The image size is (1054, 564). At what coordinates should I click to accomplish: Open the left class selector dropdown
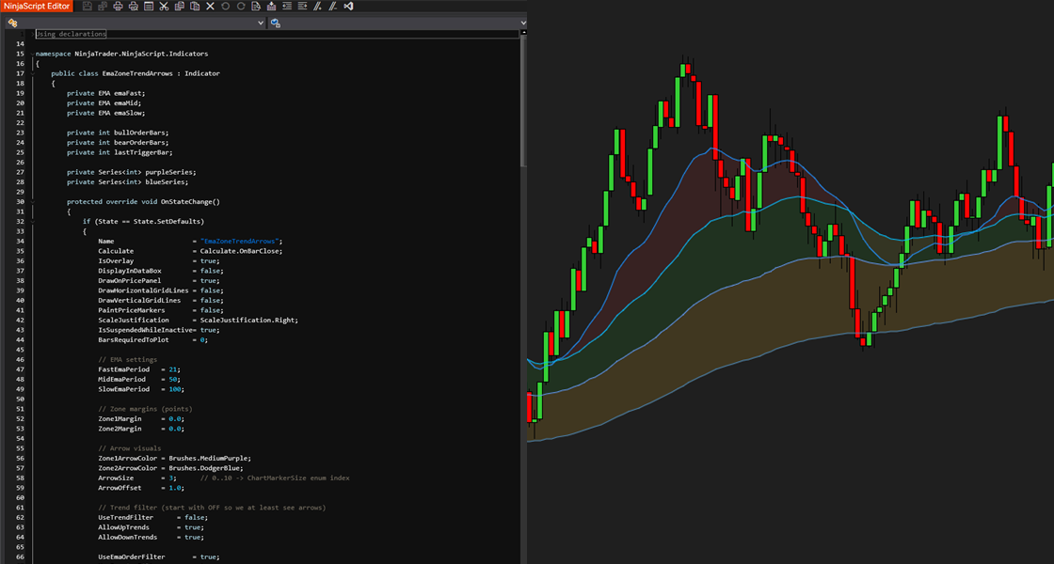tap(135, 23)
